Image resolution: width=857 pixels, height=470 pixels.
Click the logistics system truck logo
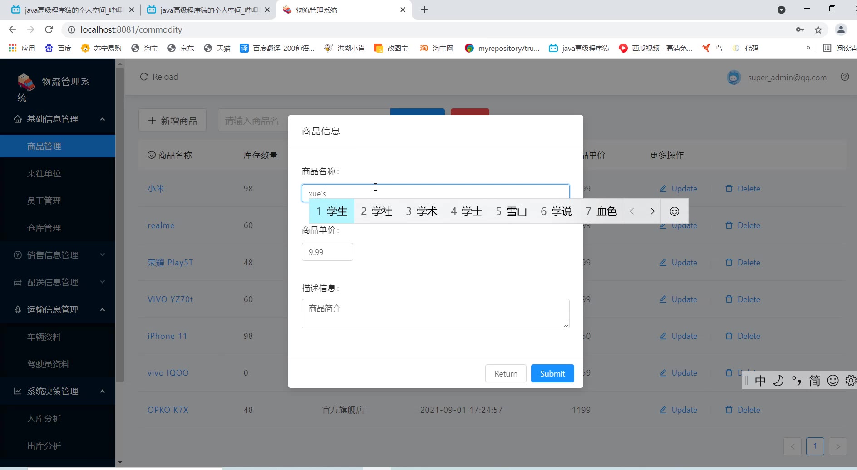coord(26,82)
